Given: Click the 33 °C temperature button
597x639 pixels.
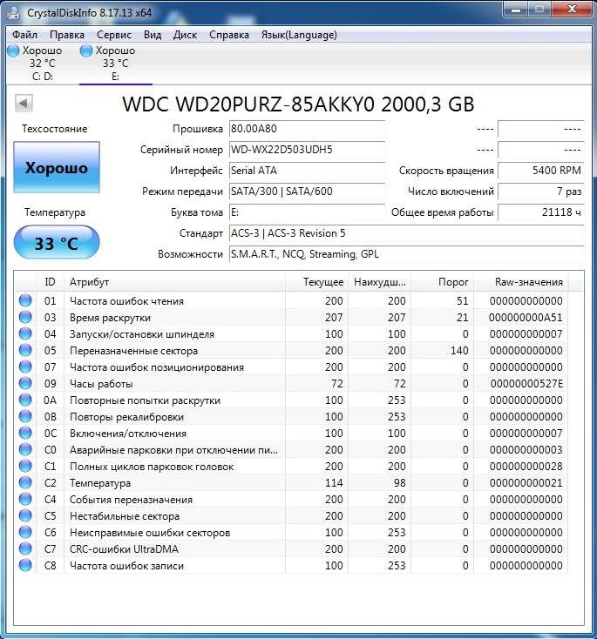Looking at the screenshot, I should (x=57, y=243).
